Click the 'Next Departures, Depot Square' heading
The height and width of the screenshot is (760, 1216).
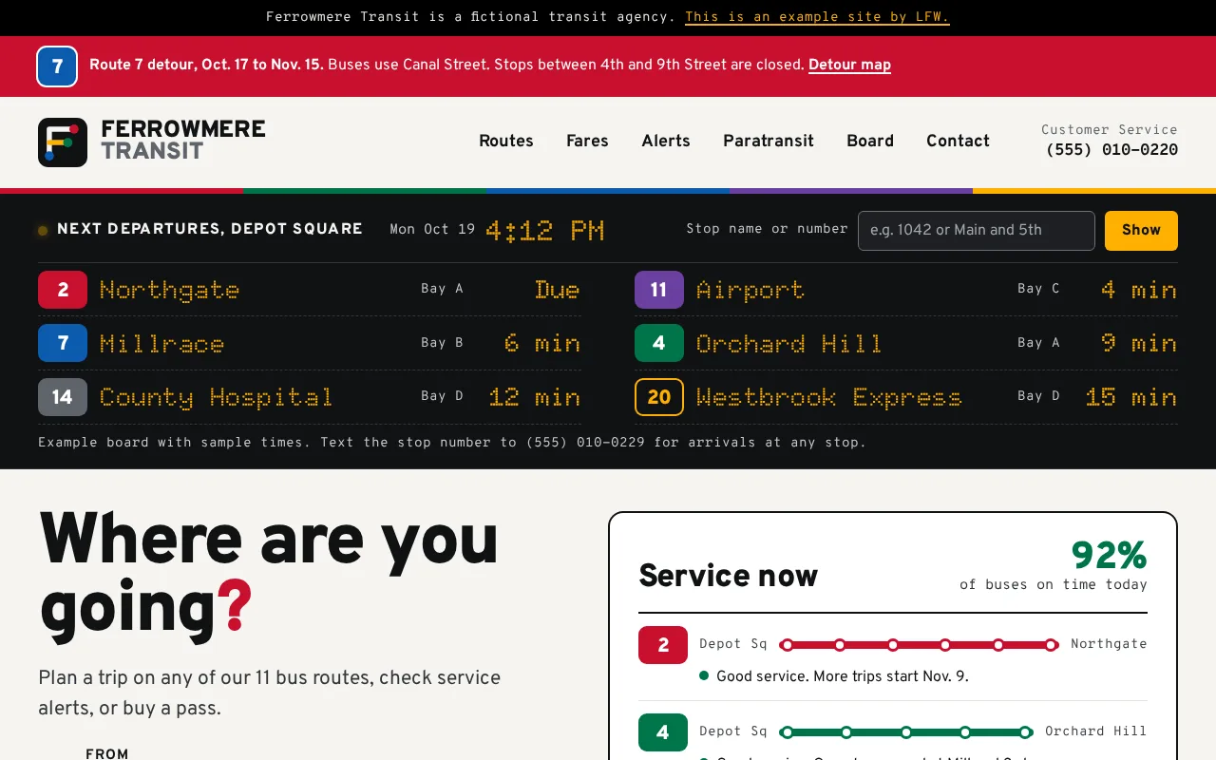point(210,229)
